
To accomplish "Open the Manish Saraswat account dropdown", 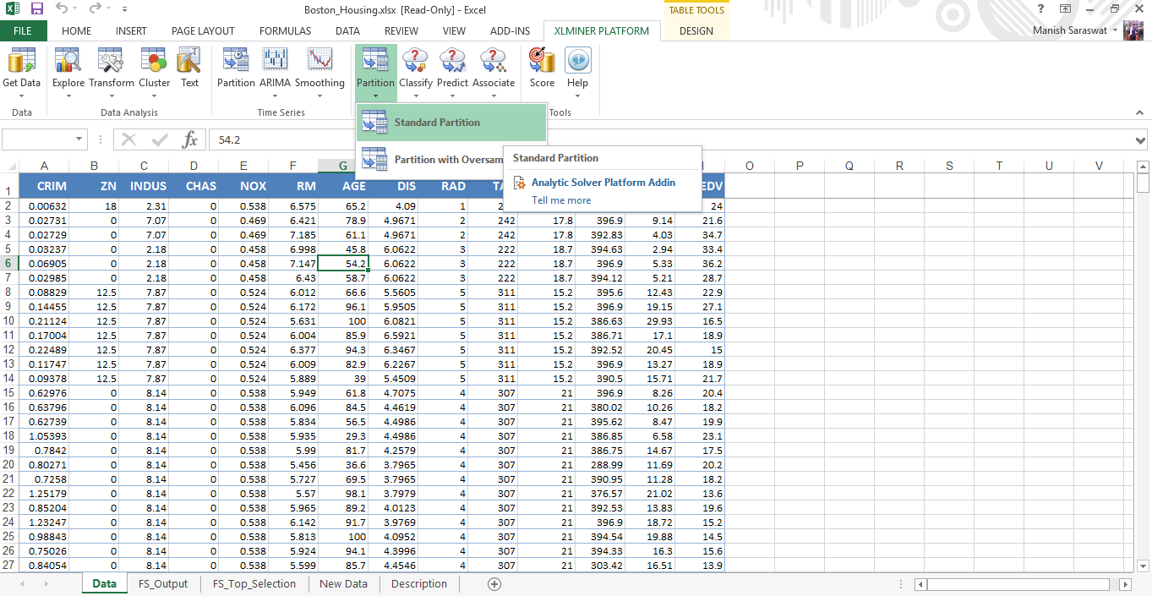I will (1115, 30).
